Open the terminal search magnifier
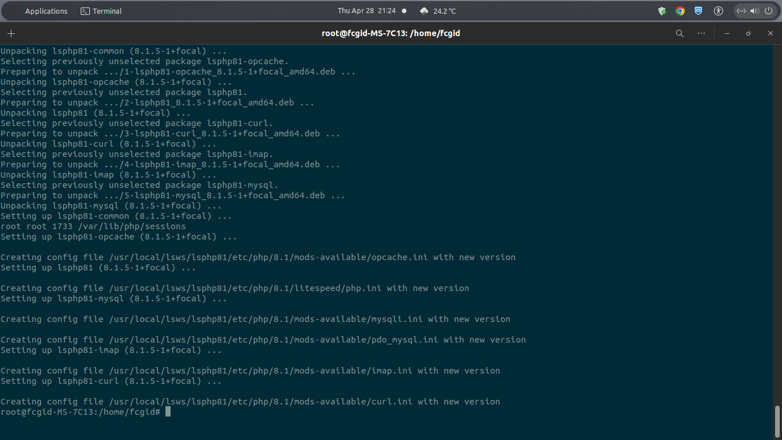 (680, 33)
